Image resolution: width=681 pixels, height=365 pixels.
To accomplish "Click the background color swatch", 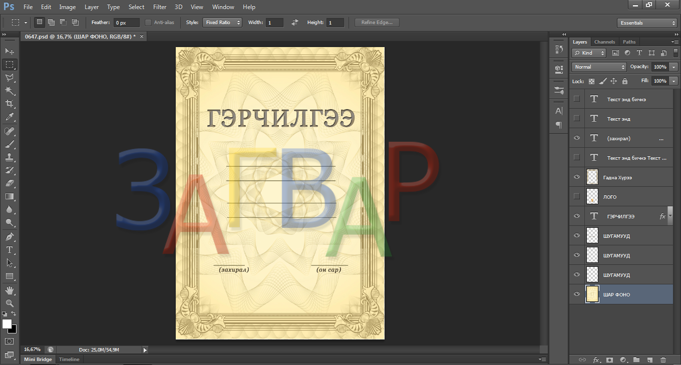I will tap(13, 330).
